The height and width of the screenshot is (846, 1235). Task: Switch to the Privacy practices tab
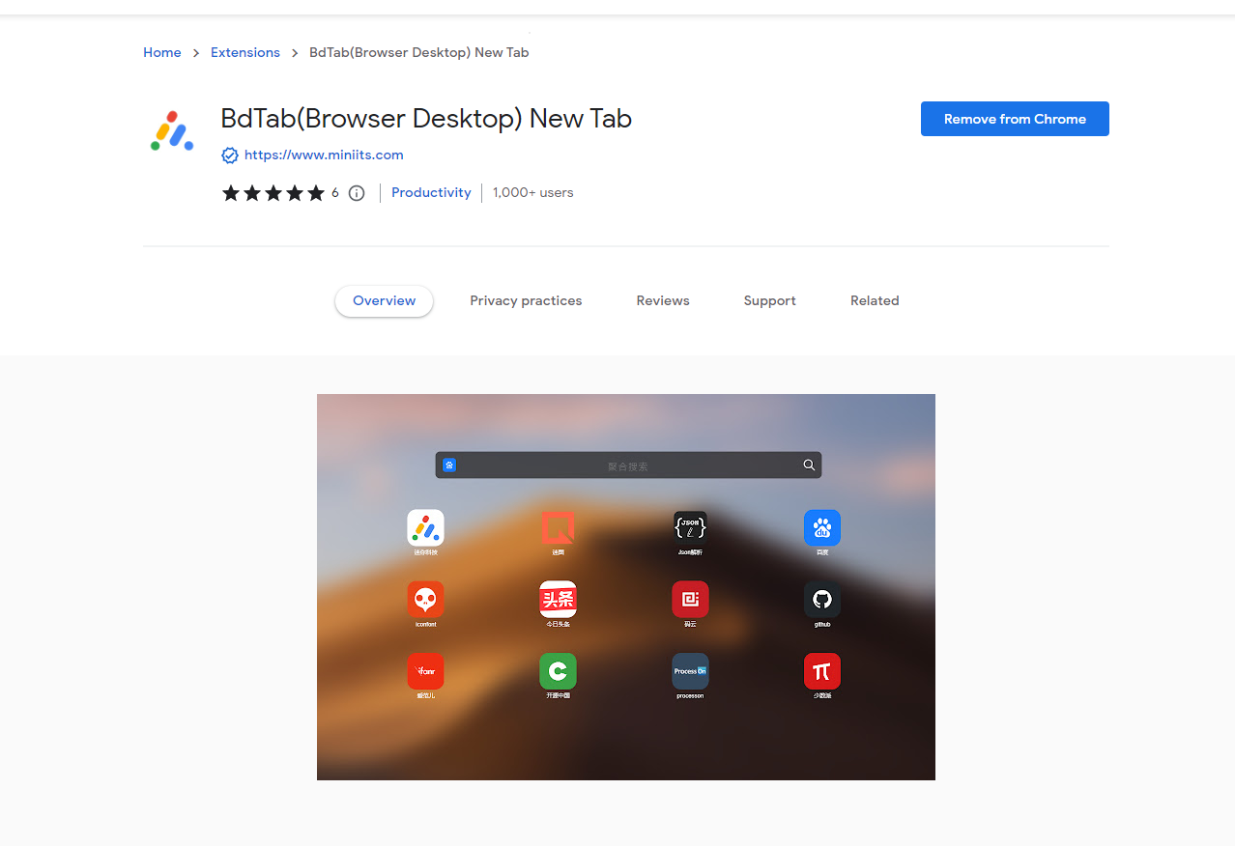(x=526, y=301)
